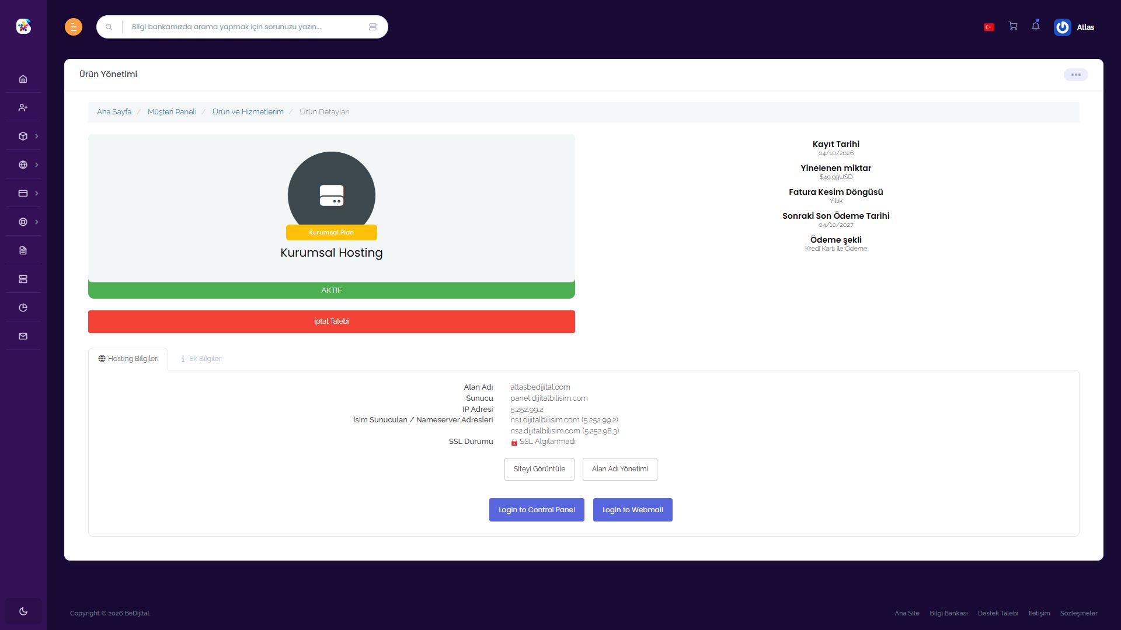1121x630 pixels.
Task: Click Siteyi Görüntüle button
Action: (x=539, y=469)
